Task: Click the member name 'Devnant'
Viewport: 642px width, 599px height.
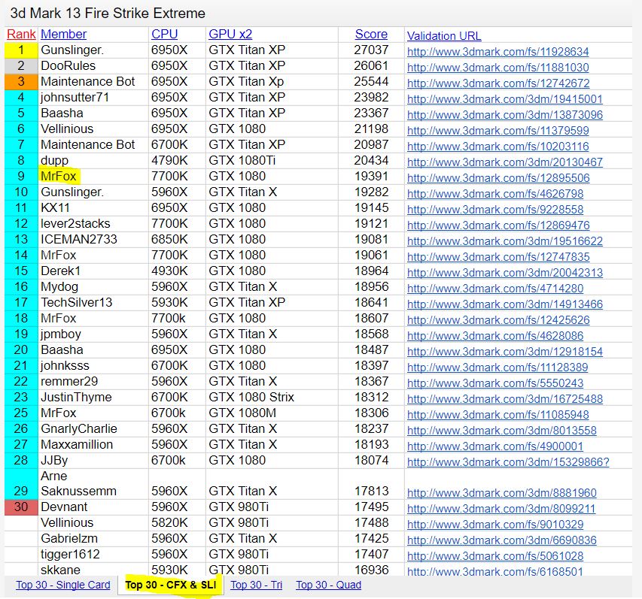Action: (64, 507)
